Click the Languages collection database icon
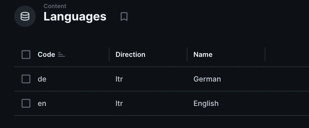 [25, 16]
